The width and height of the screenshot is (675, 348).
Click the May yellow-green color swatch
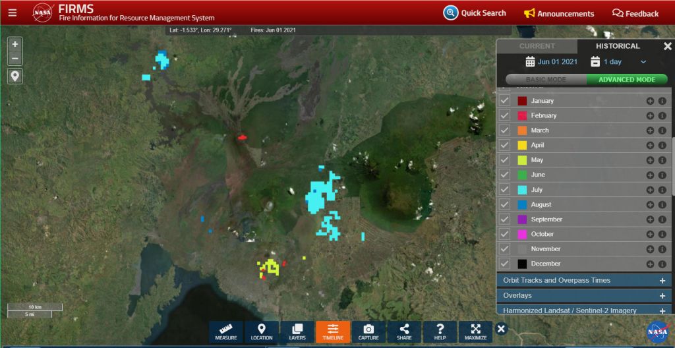[522, 160]
